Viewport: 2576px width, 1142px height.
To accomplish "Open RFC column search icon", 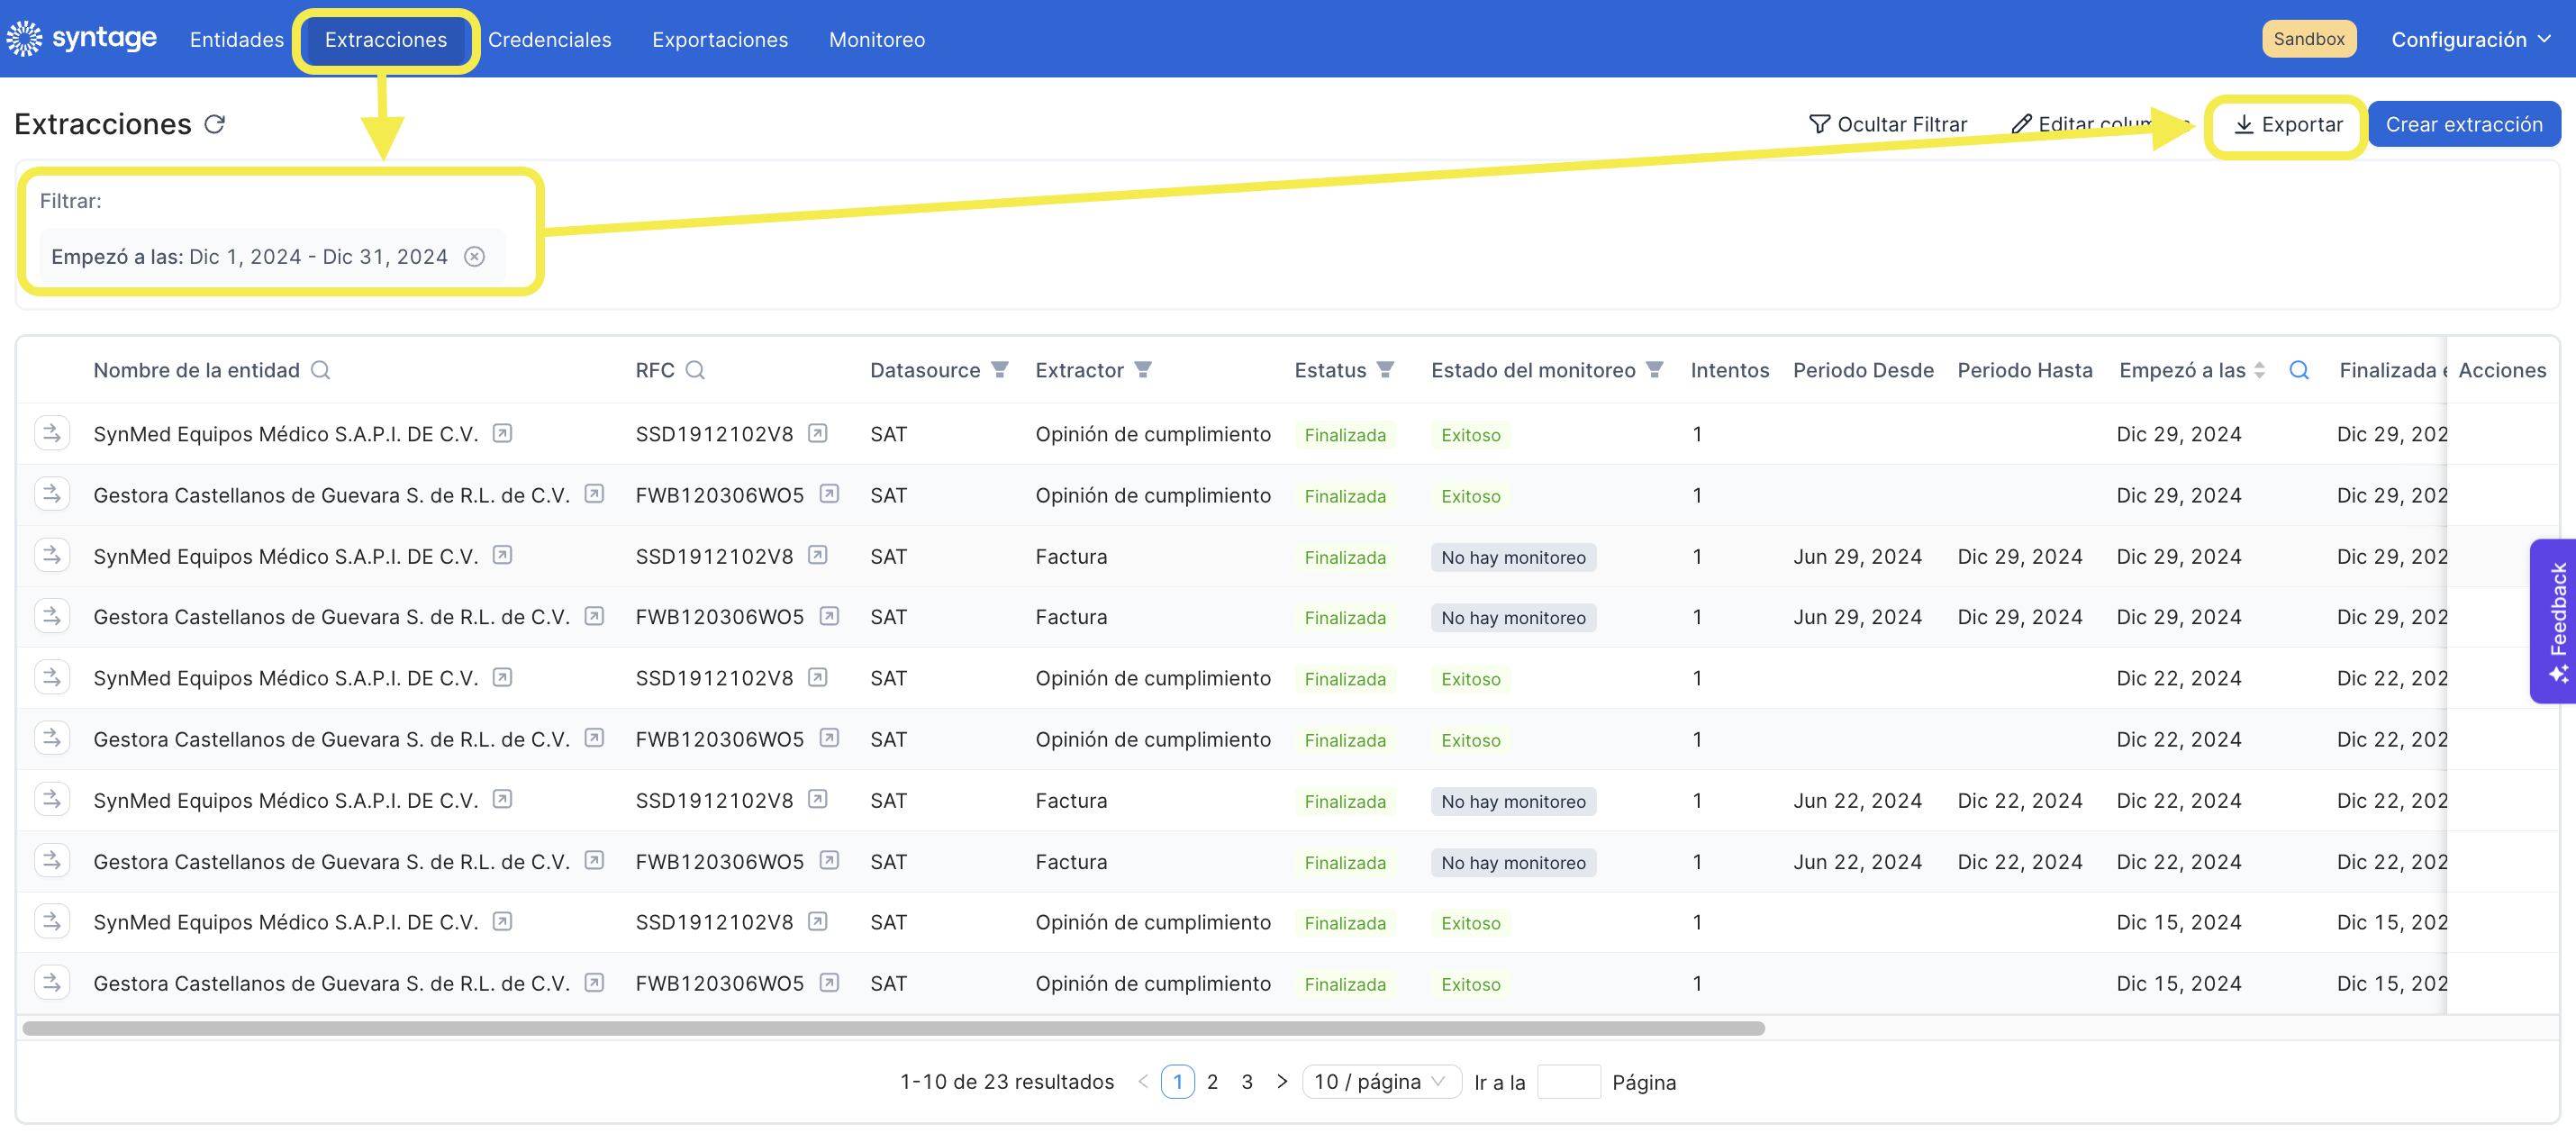I will point(695,370).
